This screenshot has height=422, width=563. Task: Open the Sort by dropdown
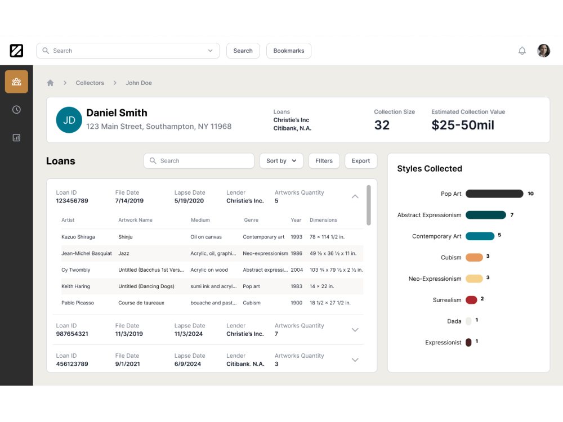(281, 160)
